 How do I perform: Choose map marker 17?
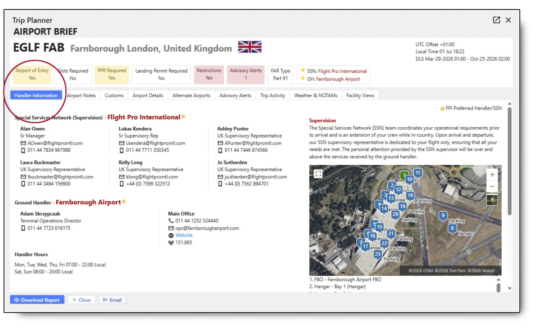point(365,246)
